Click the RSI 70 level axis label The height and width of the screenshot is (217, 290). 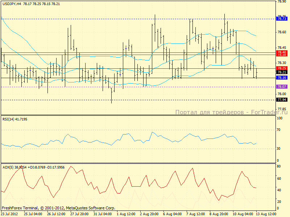279,129
